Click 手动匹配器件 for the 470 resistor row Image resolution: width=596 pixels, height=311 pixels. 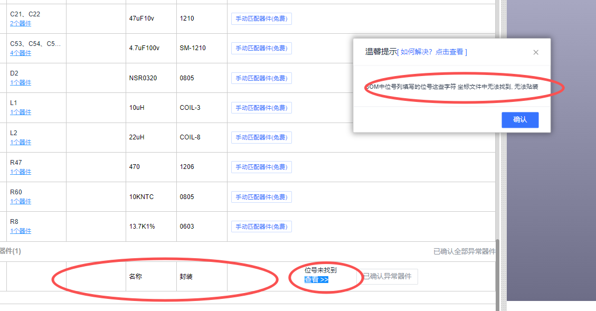pyautogui.click(x=261, y=167)
